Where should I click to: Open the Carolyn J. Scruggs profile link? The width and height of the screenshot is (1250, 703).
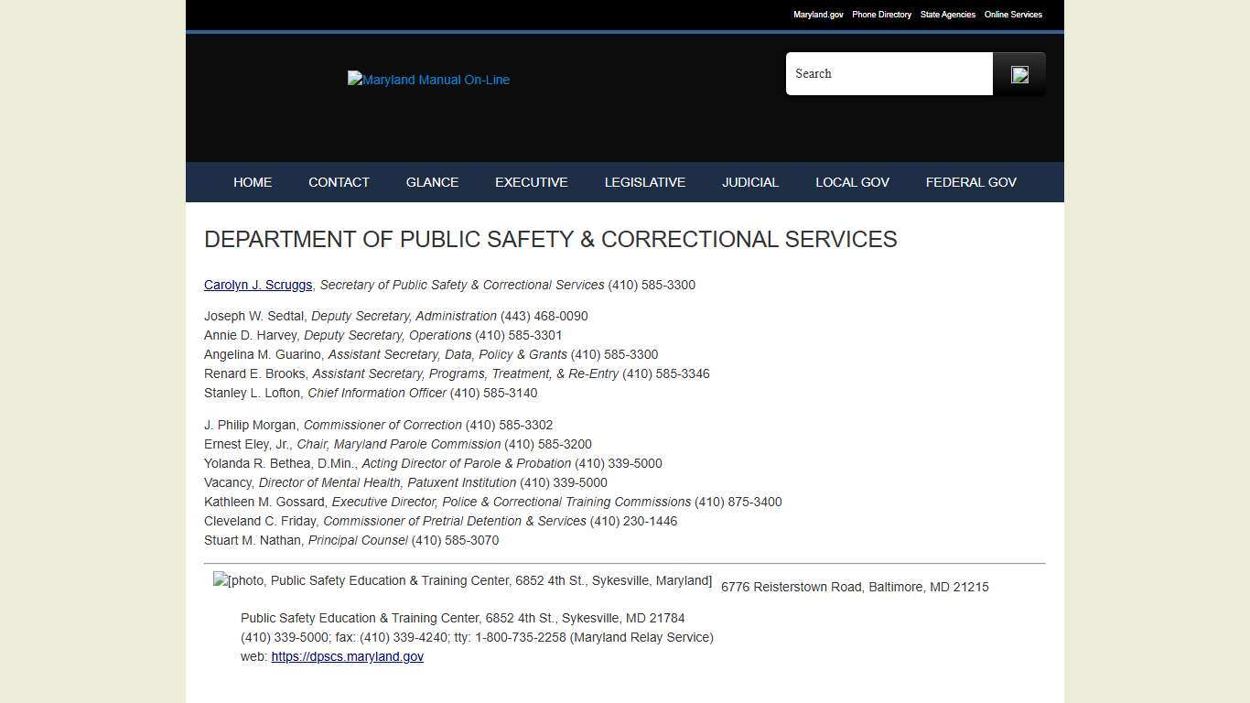click(x=257, y=285)
